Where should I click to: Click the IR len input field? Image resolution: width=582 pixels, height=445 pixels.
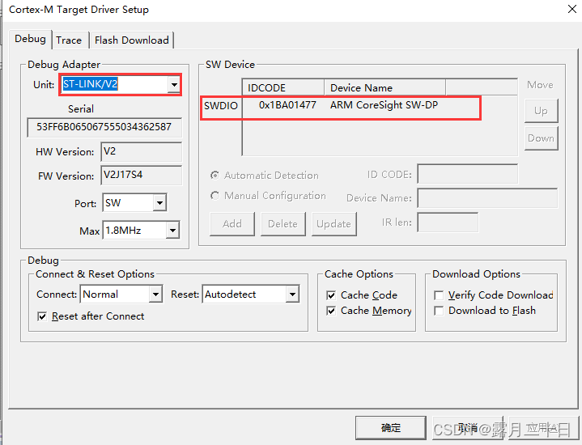pos(448,222)
